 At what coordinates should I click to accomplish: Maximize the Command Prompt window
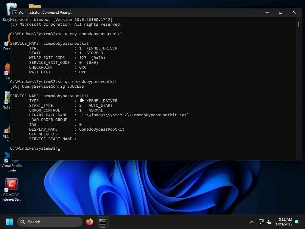point(281,12)
